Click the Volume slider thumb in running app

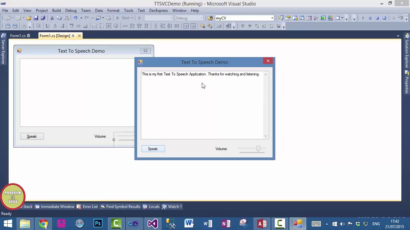coord(258,149)
